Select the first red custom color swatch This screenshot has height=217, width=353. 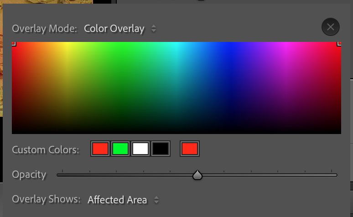[x=100, y=149]
